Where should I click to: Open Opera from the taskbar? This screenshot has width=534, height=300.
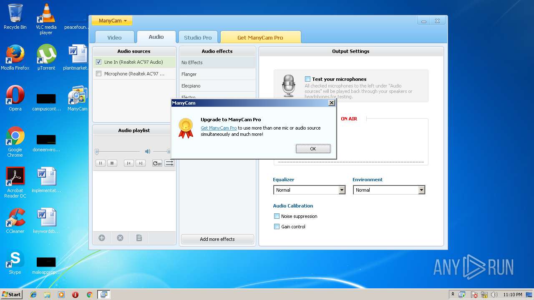pos(75,295)
